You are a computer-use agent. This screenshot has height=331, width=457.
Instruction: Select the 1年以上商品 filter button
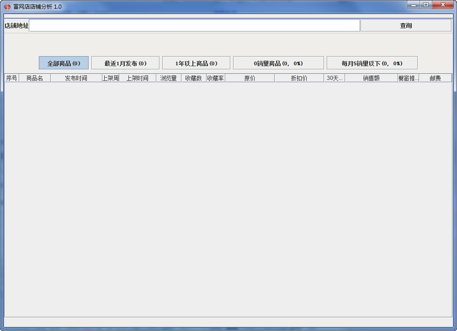click(196, 63)
